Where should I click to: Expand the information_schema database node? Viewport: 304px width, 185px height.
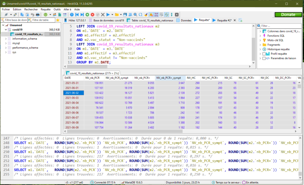[x=6, y=39]
